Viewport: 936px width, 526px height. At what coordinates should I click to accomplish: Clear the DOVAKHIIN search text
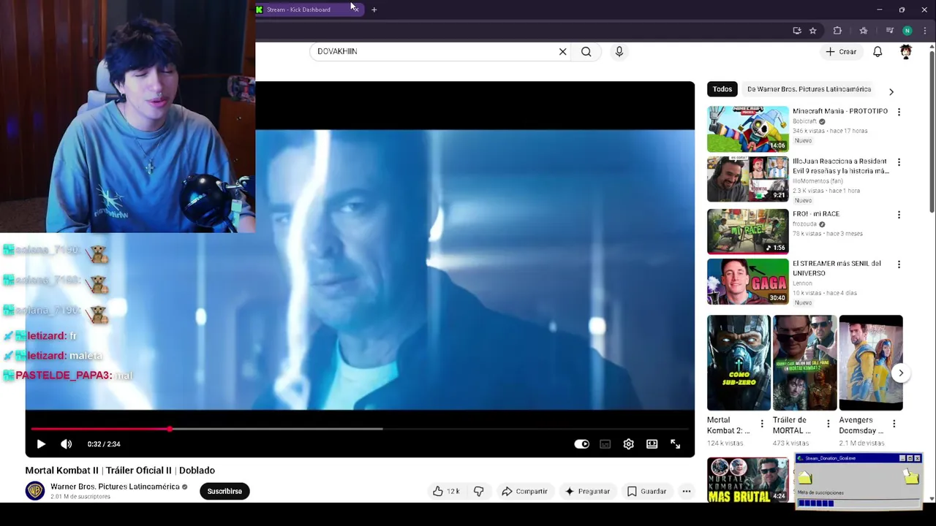[562, 52]
